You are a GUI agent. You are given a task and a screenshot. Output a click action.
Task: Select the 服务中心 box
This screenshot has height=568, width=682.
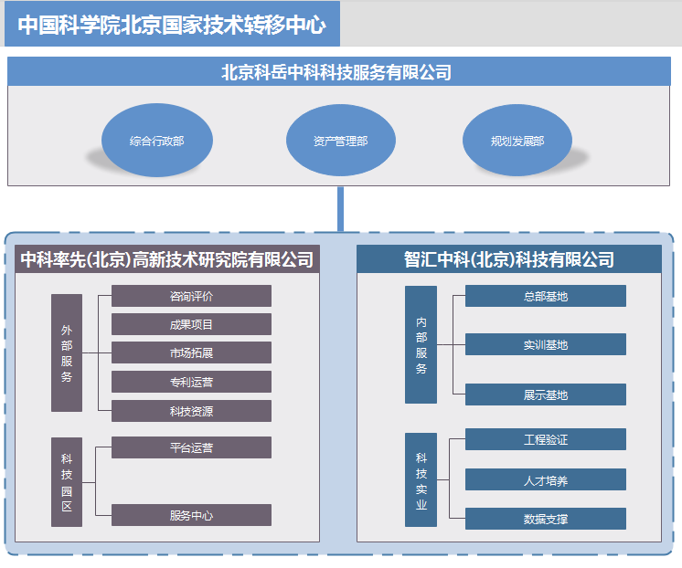click(191, 515)
